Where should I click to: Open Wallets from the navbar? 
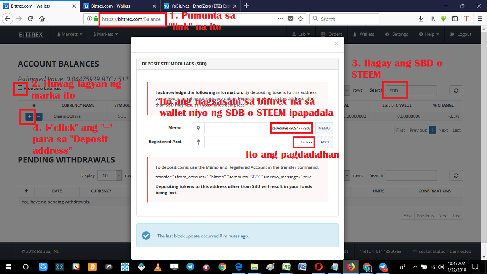tap(364, 34)
